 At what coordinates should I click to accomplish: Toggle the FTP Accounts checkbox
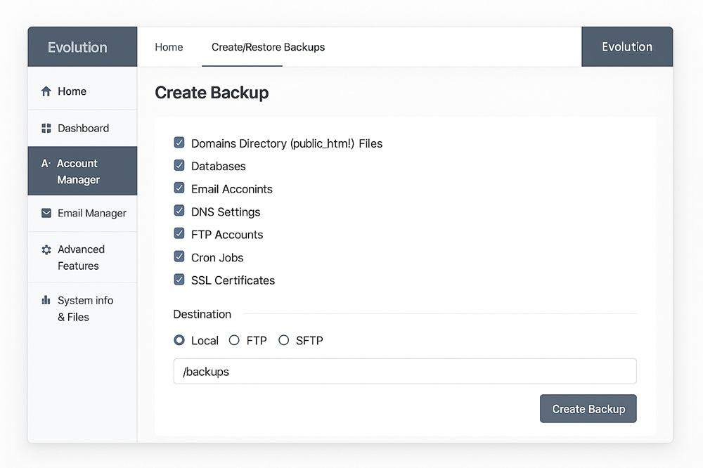179,234
